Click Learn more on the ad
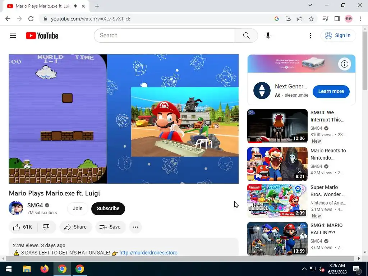This screenshot has width=368, height=276. tap(331, 91)
